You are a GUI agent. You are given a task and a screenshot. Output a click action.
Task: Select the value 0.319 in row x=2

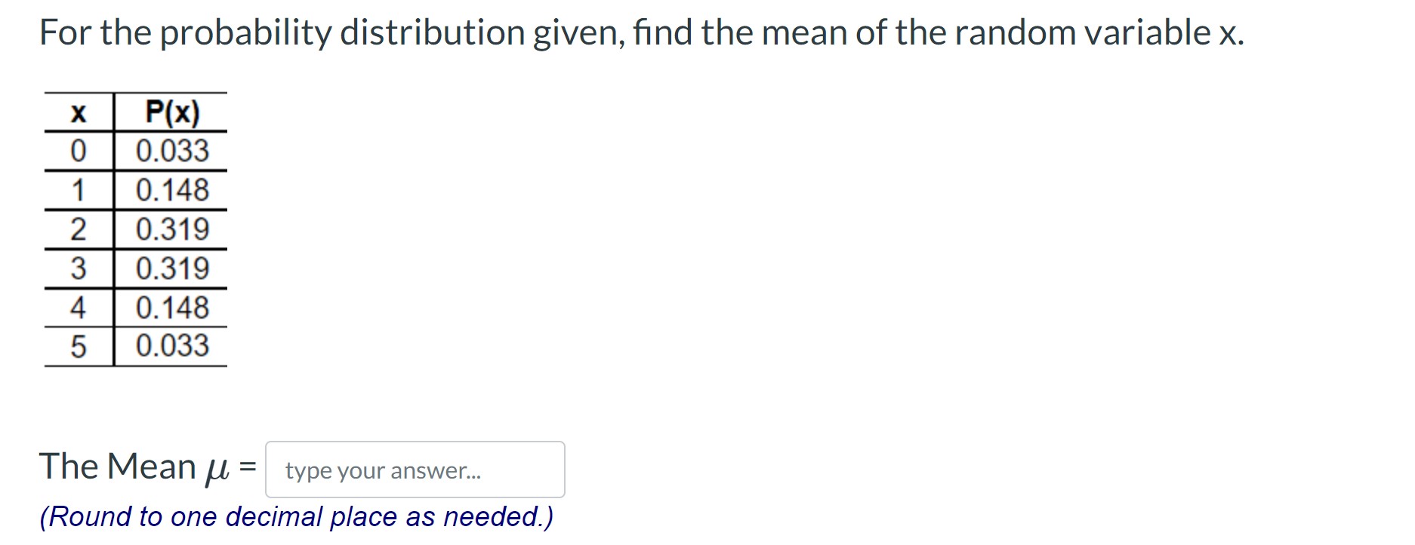point(174,229)
